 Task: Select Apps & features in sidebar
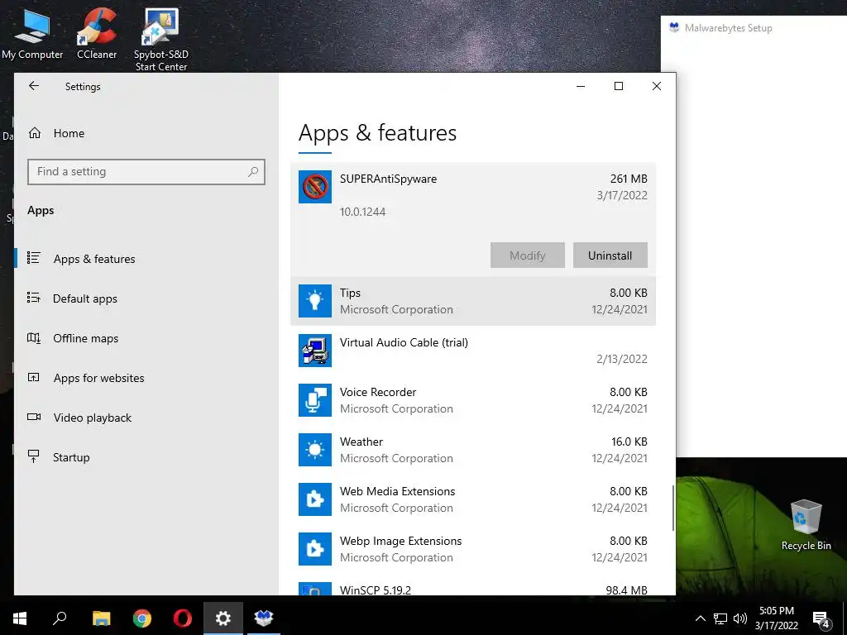click(94, 259)
